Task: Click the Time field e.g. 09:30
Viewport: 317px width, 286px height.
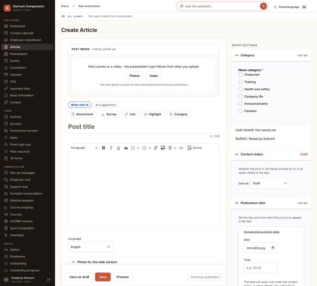Action: point(261,268)
